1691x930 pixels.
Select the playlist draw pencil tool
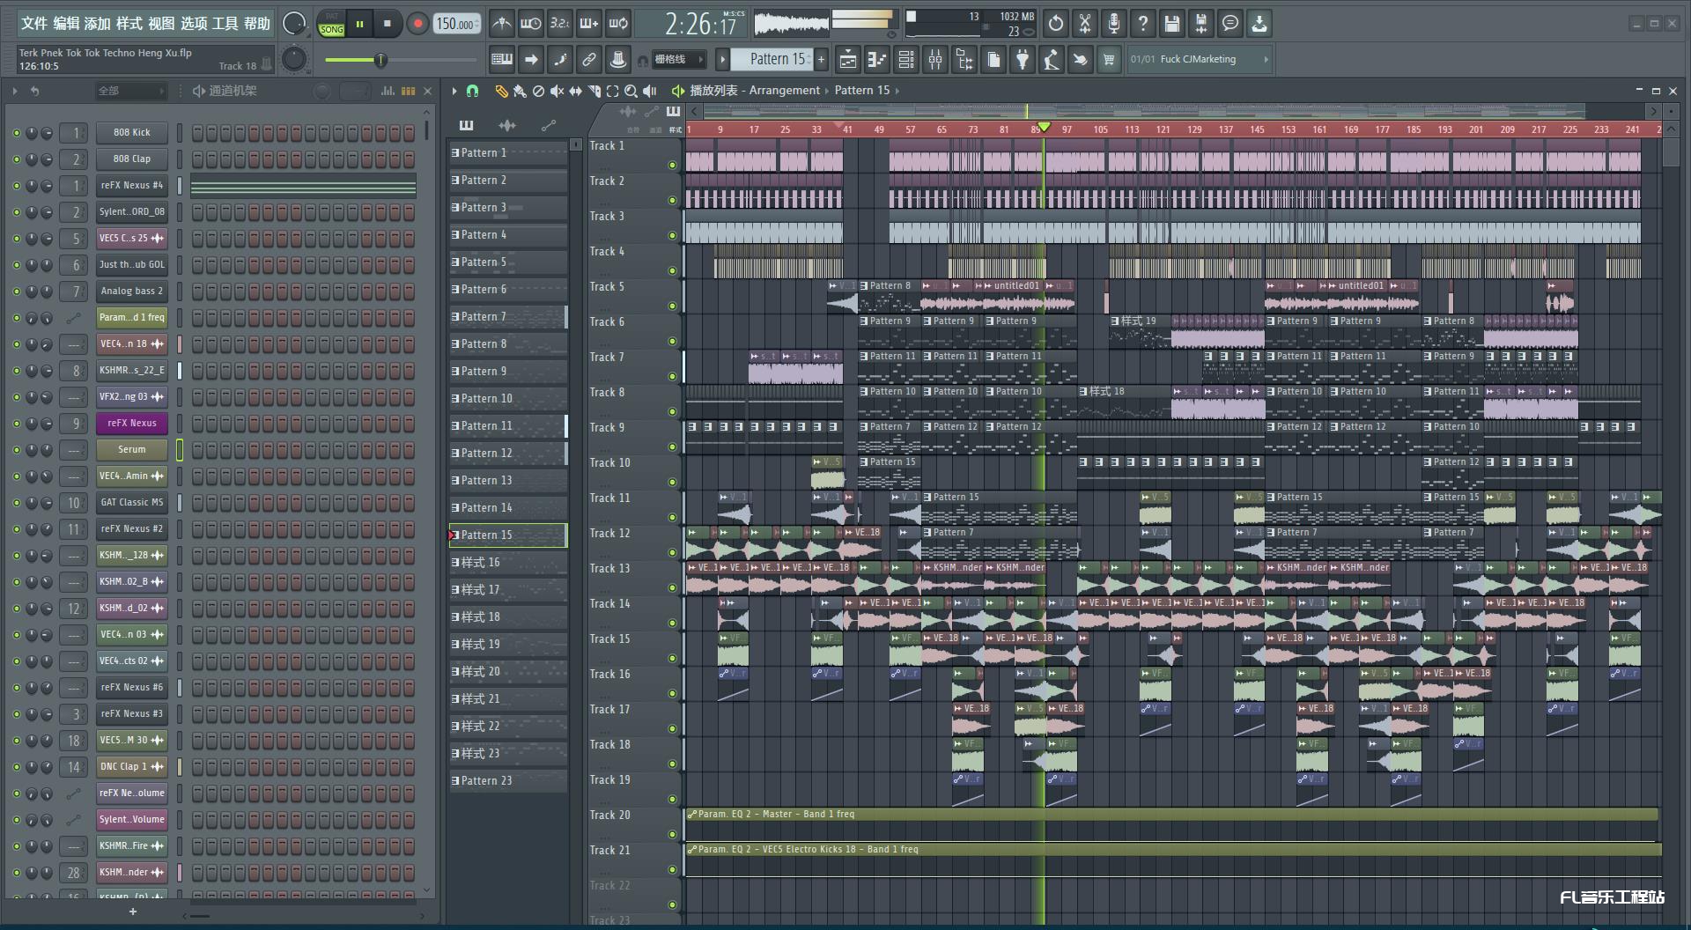point(501,91)
